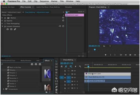
Task: Select the Adjustment Layer clip in timeline
Action: (x=108, y=74)
